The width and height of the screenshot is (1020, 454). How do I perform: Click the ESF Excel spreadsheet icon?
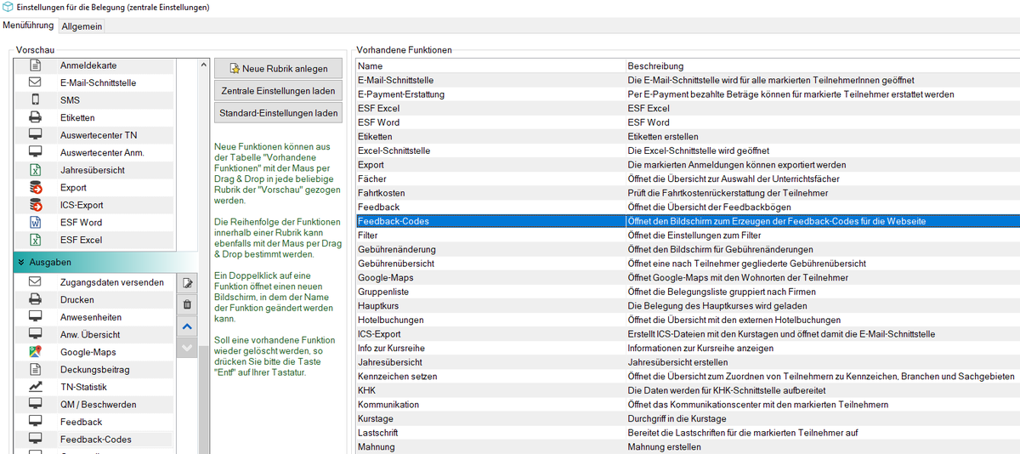[x=36, y=240]
